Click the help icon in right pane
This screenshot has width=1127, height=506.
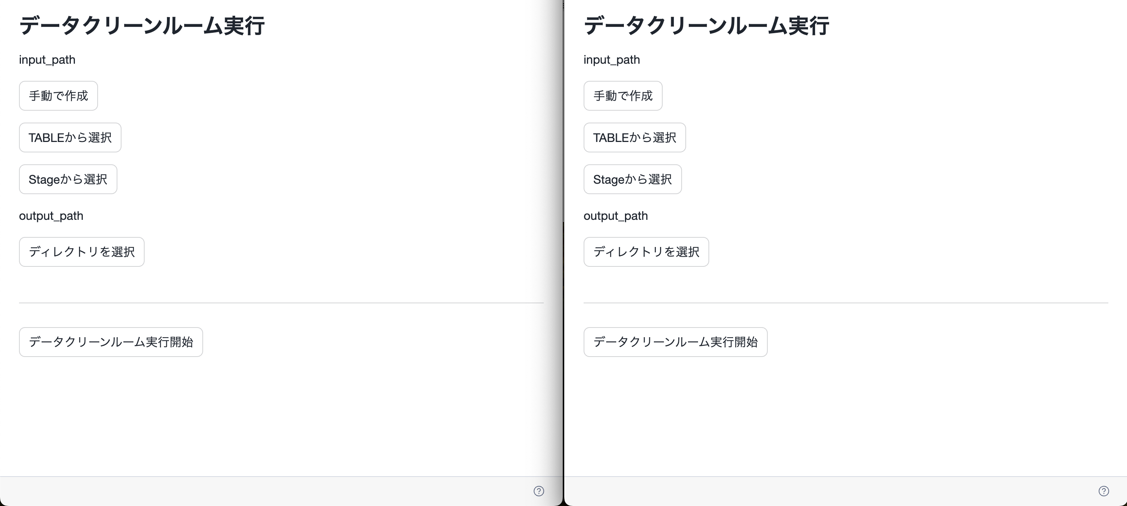(1104, 491)
